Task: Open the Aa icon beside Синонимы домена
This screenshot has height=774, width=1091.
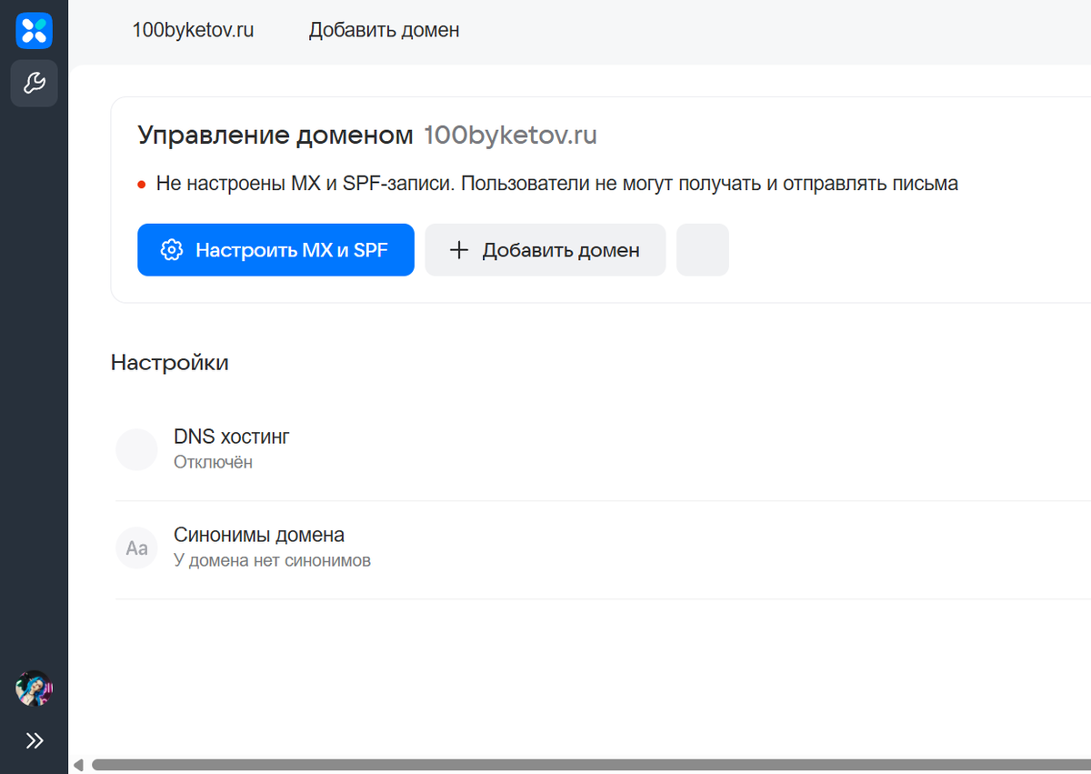Action: [136, 548]
